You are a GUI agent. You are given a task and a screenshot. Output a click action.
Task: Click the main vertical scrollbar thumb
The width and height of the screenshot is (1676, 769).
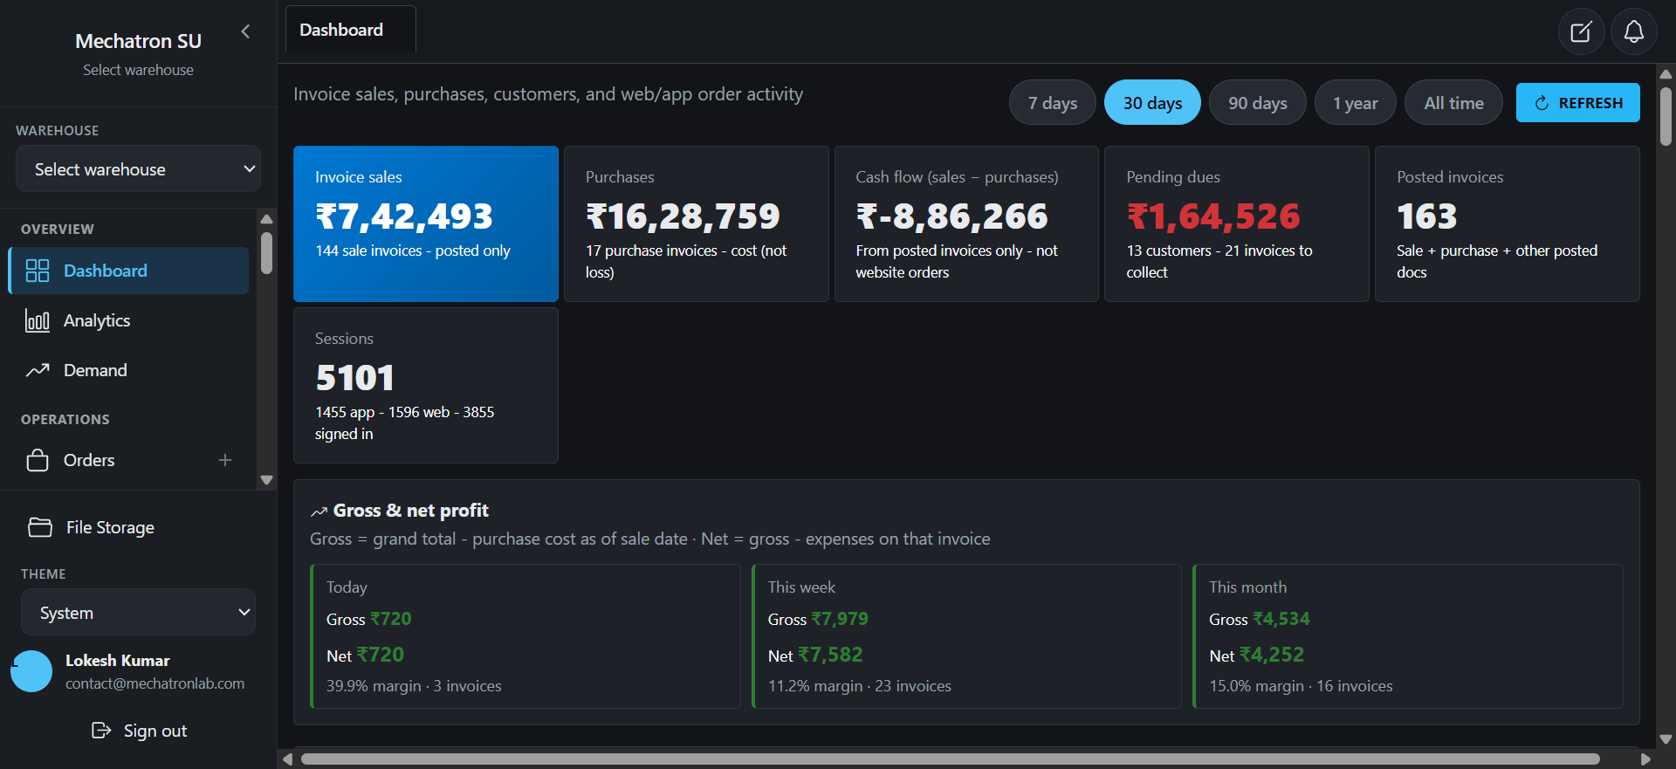(1666, 115)
